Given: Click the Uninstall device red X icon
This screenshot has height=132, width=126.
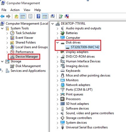Looking at the screenshot, I should coord(67,16).
